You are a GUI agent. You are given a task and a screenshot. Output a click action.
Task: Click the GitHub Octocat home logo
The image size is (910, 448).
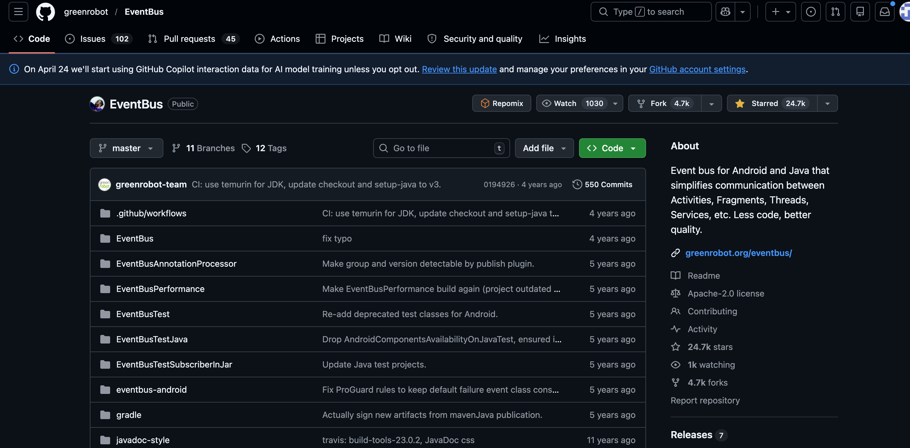point(45,12)
